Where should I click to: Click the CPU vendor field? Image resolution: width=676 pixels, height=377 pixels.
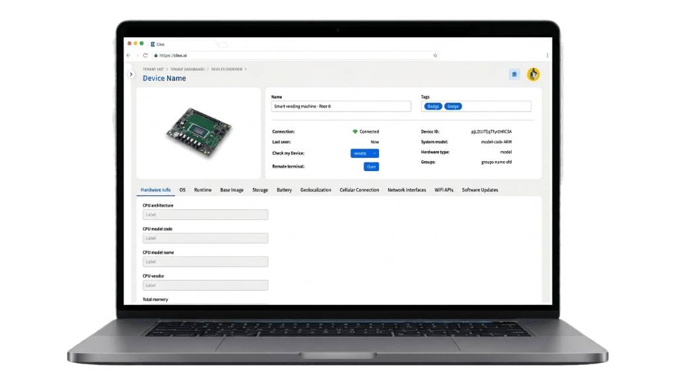coord(205,285)
